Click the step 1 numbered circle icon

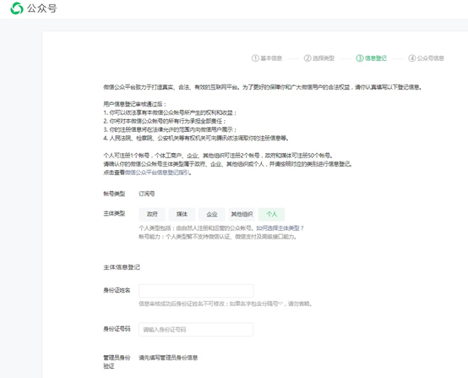[x=255, y=58]
